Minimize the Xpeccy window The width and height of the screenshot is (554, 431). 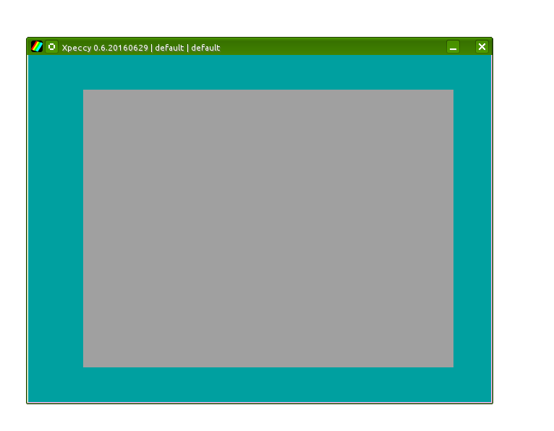coord(453,47)
